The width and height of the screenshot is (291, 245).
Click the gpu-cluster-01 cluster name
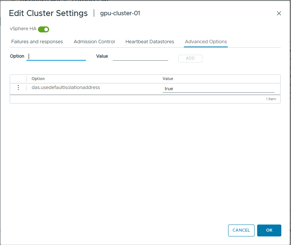(120, 13)
